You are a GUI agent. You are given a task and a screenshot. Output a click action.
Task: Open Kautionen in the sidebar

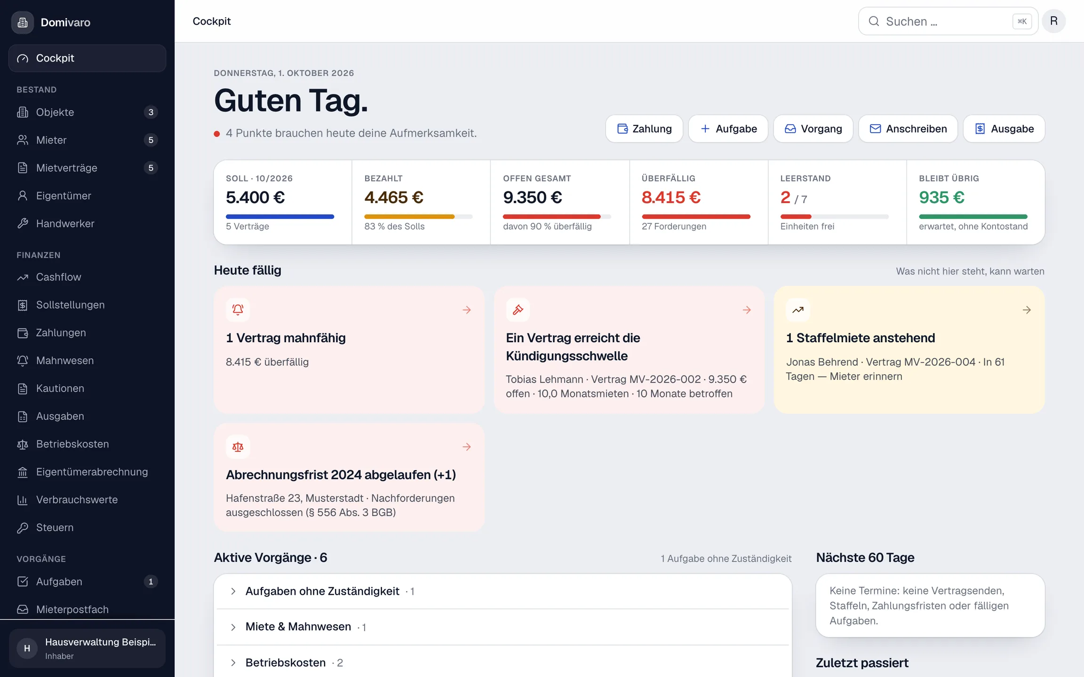point(87,388)
